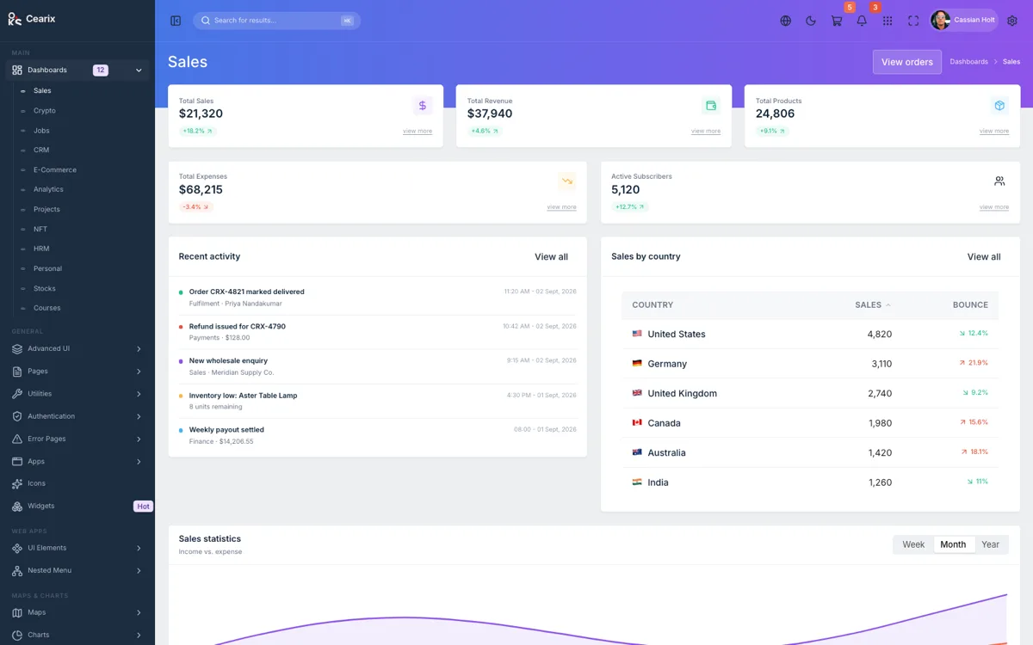Sort by the SALES column header

(873, 305)
